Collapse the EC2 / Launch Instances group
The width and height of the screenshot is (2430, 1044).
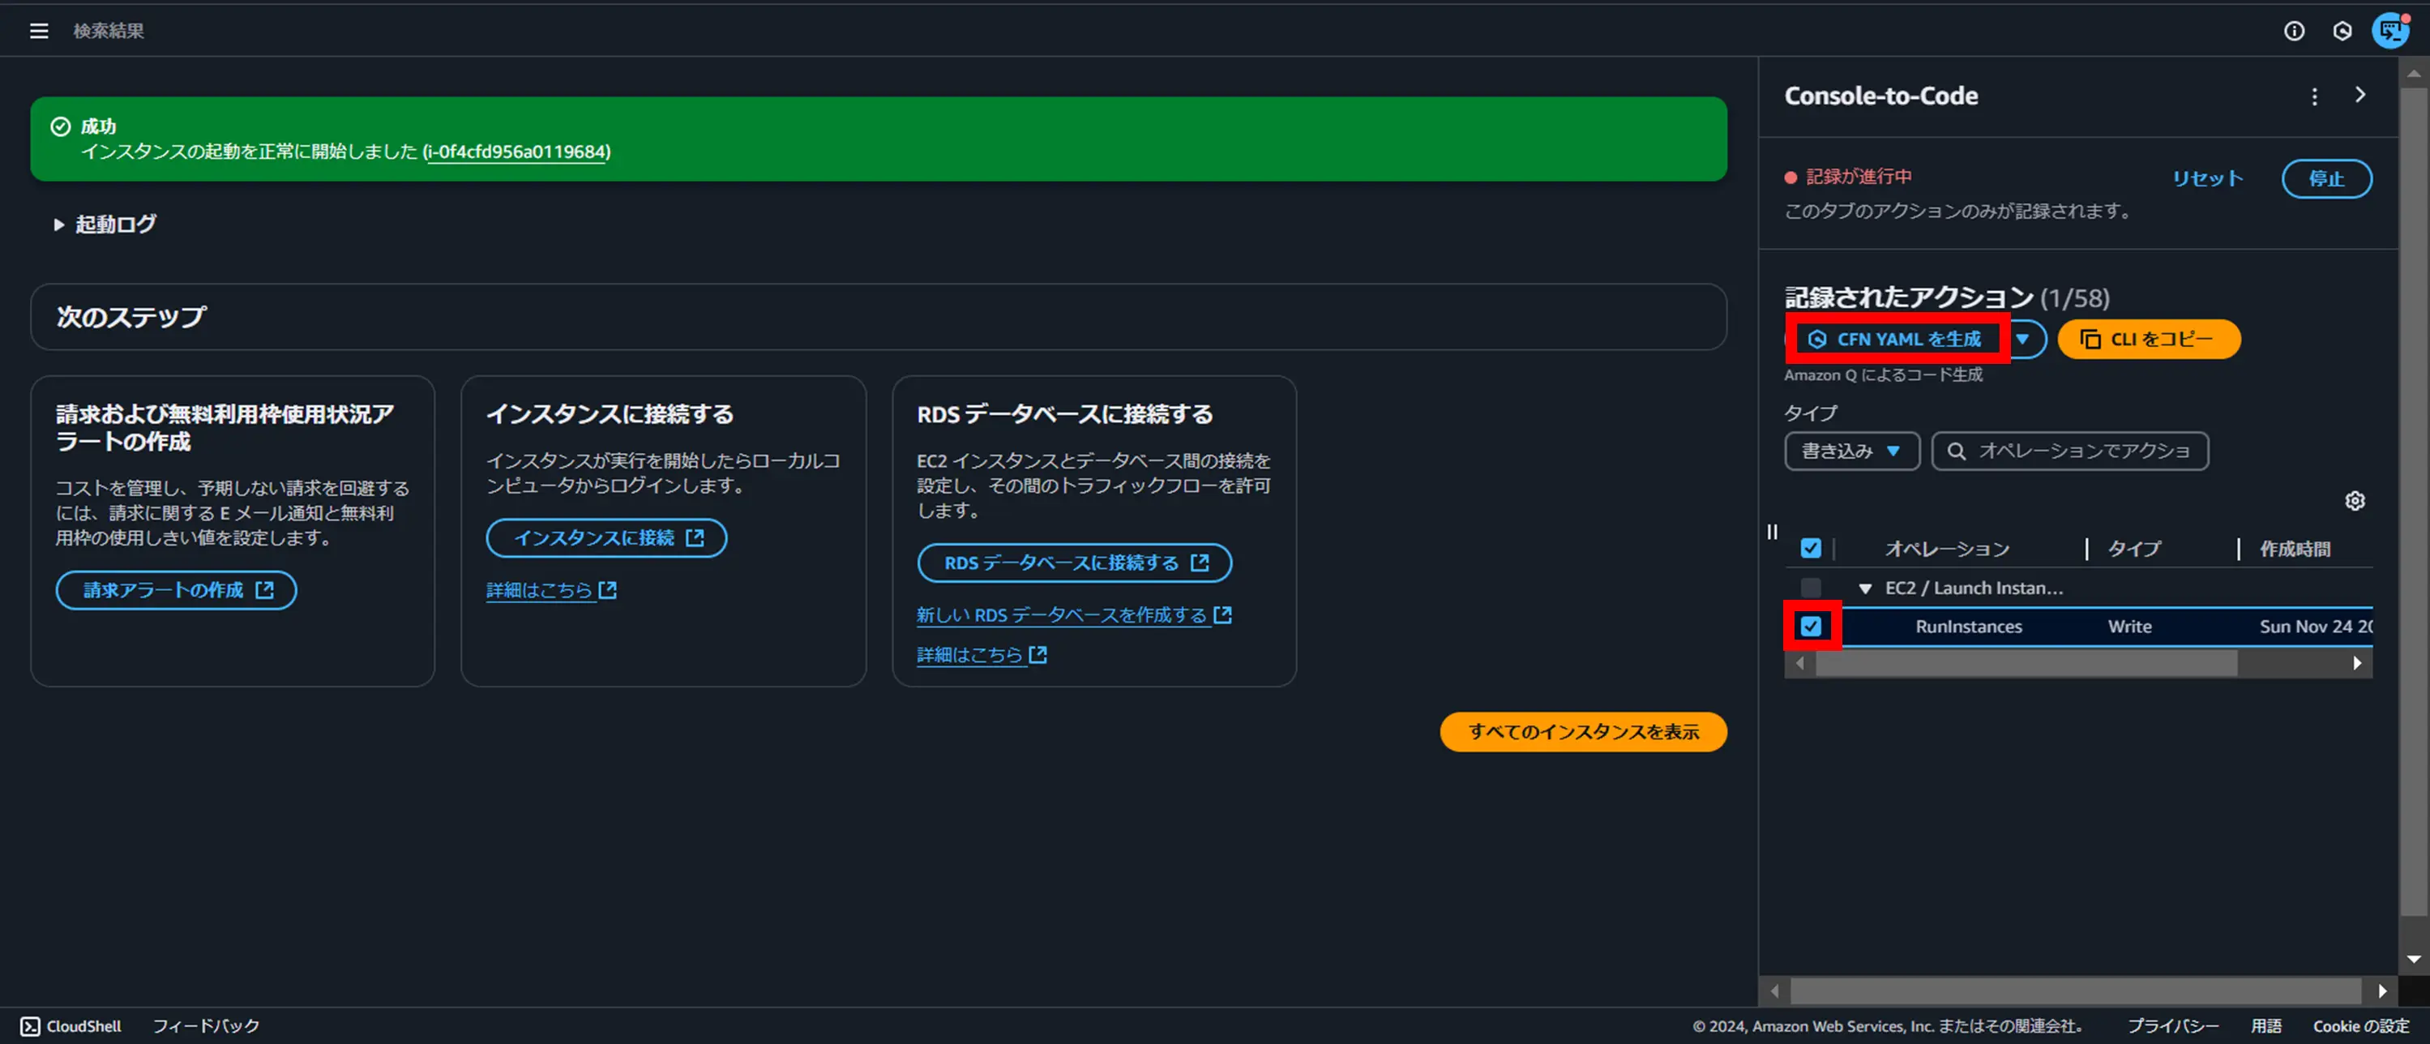(1864, 588)
